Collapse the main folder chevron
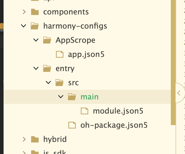This screenshot has height=154, width=185. [x=61, y=97]
